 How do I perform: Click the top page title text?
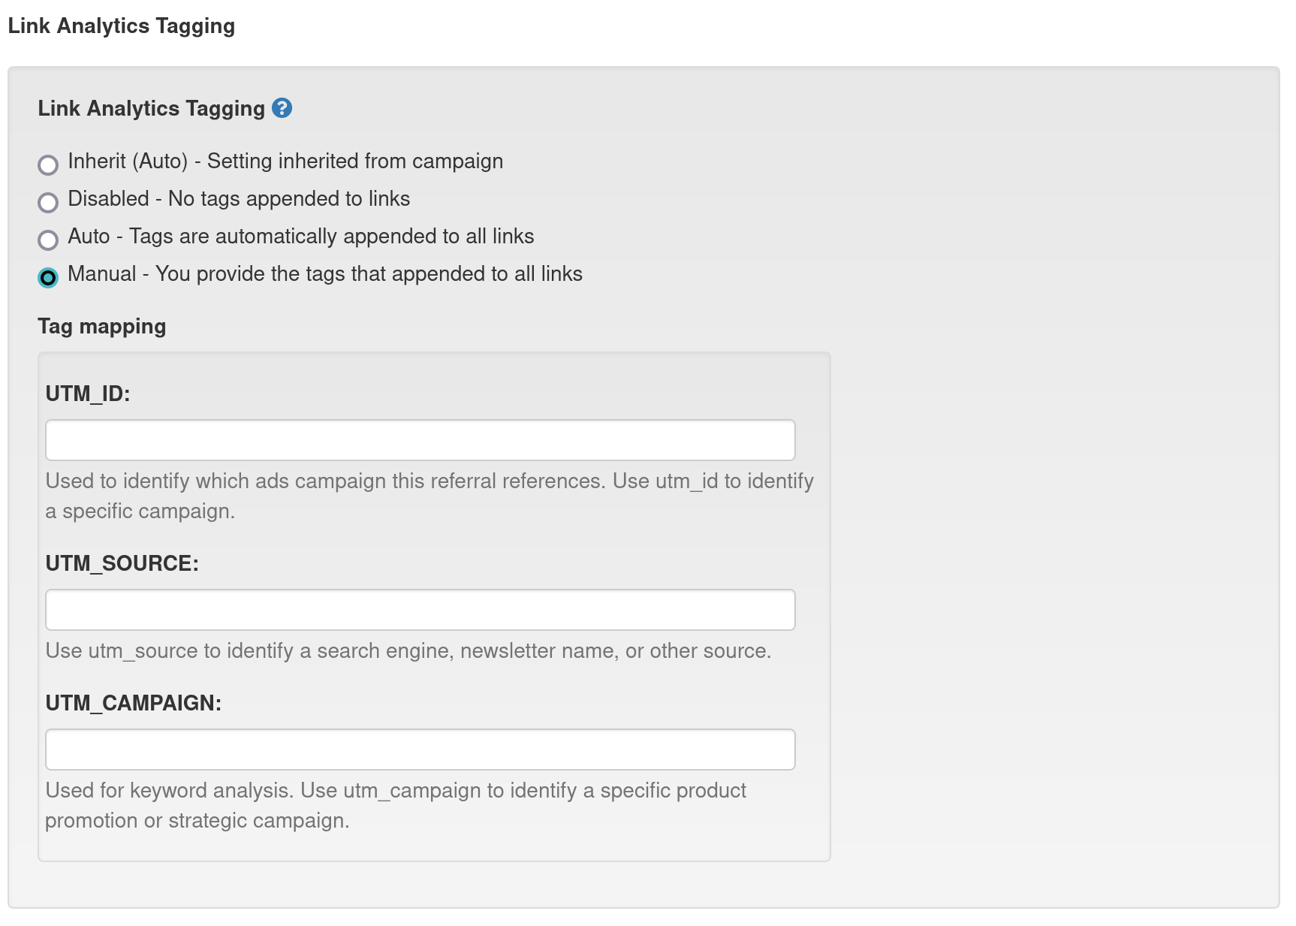[121, 26]
